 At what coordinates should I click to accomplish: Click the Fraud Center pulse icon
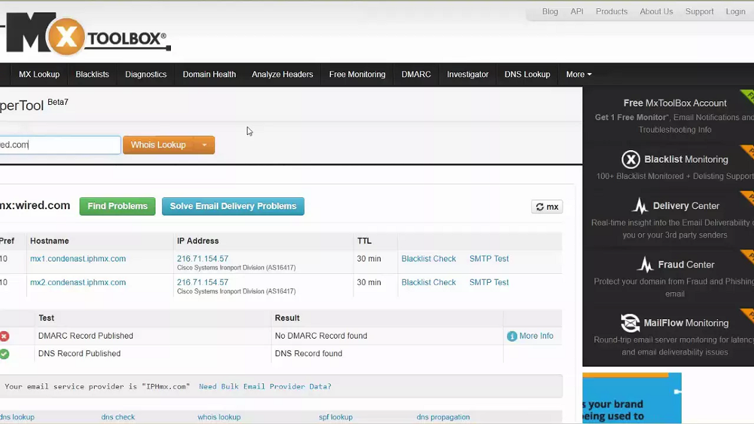(x=645, y=264)
